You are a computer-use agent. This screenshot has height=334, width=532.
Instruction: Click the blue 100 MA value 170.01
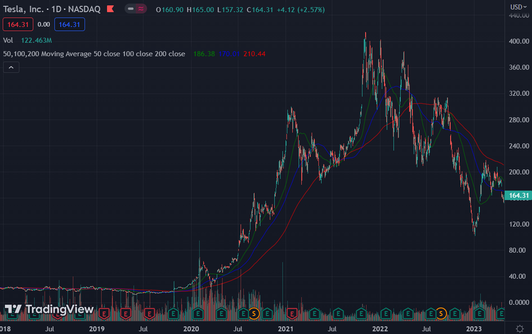229,54
